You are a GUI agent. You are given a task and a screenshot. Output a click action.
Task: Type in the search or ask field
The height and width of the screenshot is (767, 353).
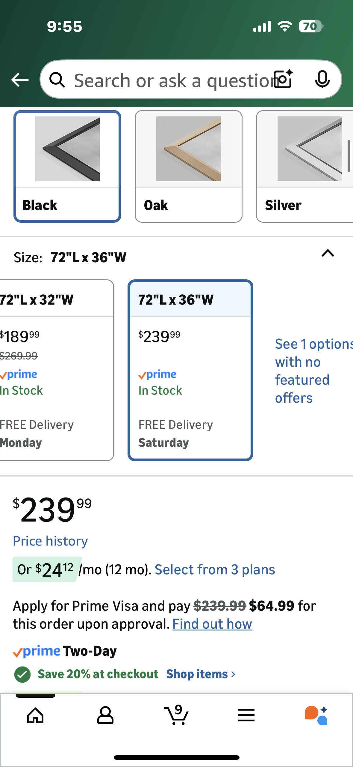pos(171,80)
